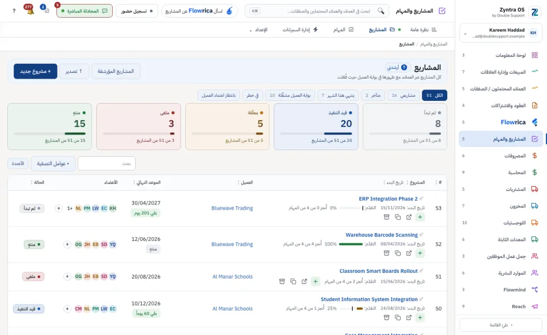Click green plus under ERP Integration Phase 2

420,217
